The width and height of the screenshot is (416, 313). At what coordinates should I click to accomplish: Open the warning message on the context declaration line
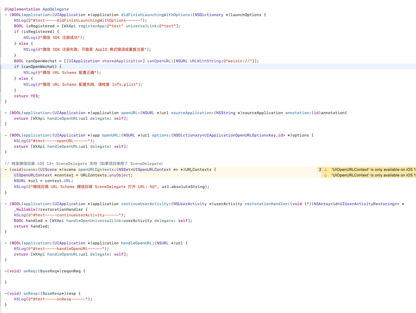[x=373, y=175]
